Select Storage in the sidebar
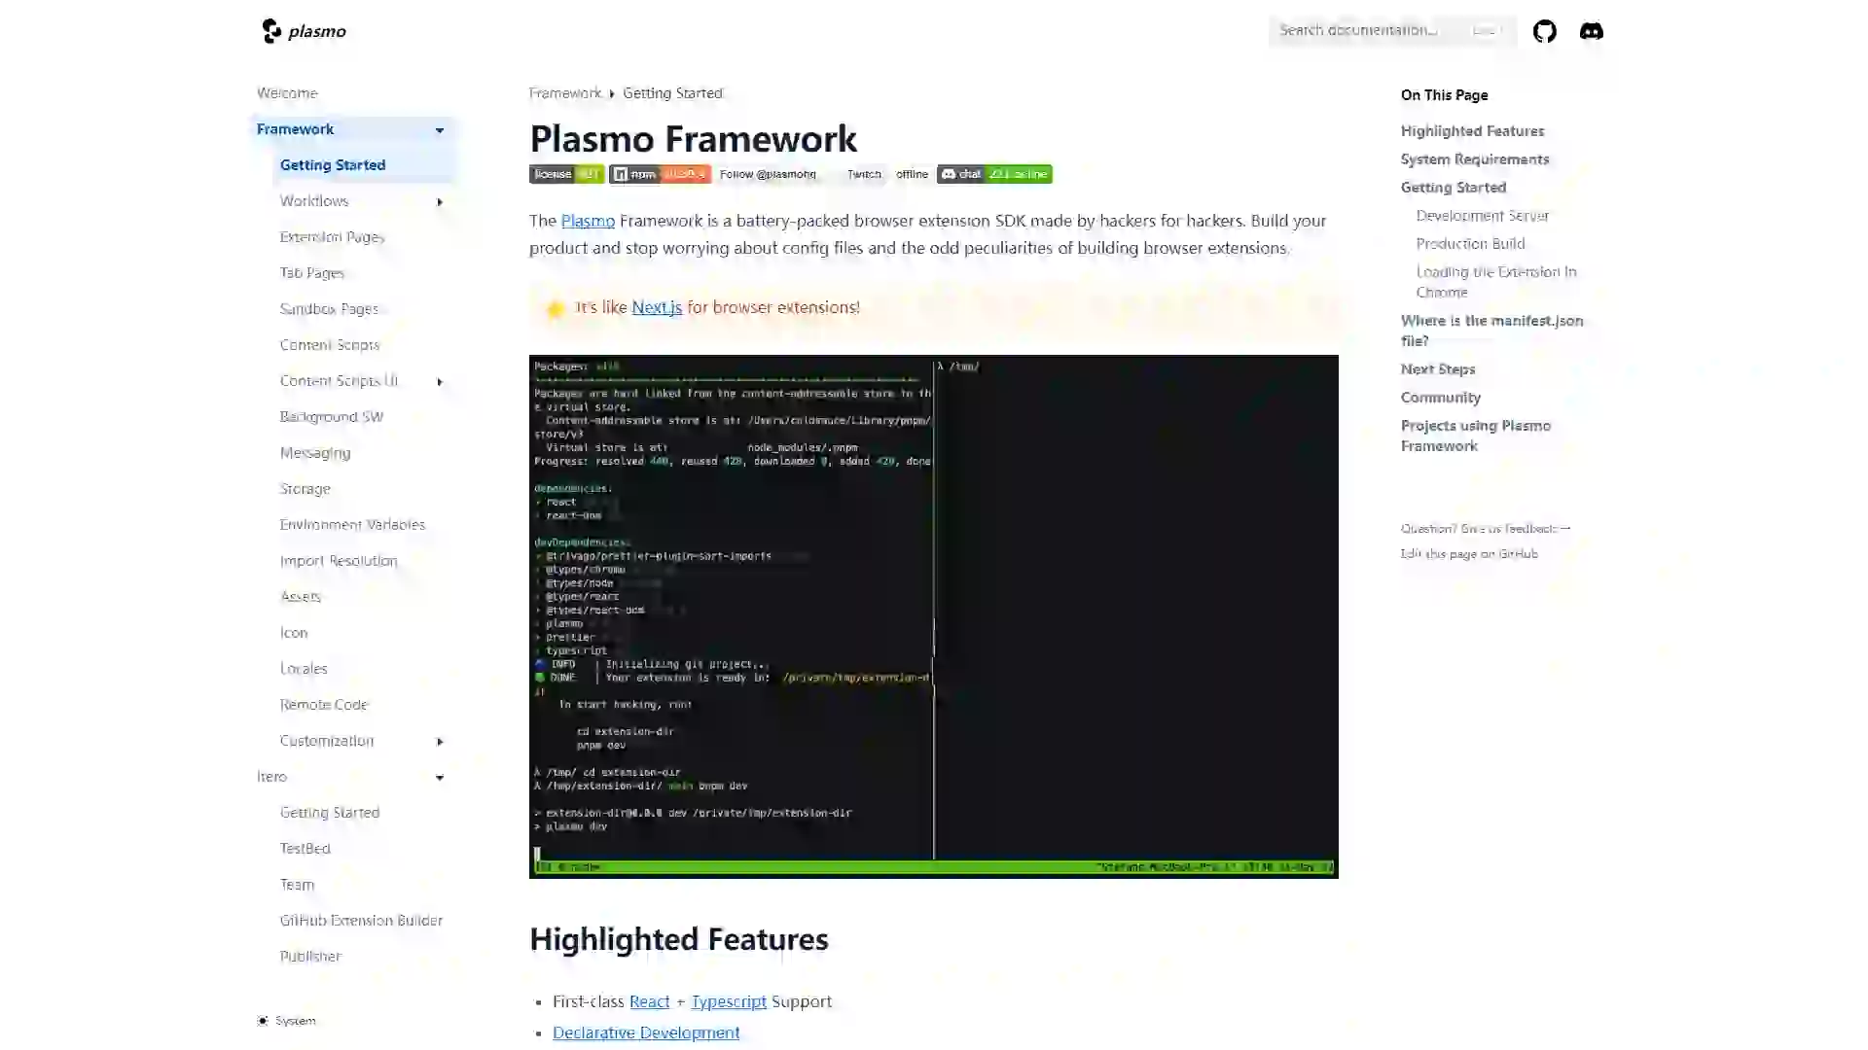This screenshot has width=1868, height=1050. tap(305, 488)
